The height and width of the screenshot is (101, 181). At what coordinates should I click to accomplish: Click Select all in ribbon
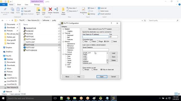coord(102,8)
